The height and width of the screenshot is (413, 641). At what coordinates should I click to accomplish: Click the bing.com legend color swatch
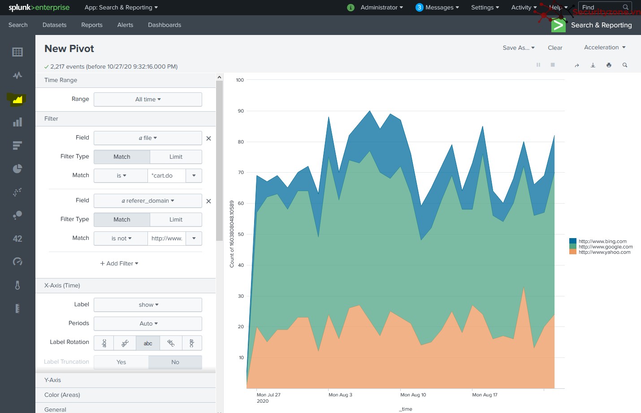point(573,241)
